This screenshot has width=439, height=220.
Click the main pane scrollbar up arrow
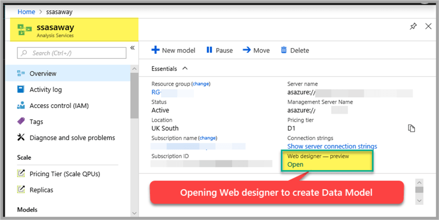click(x=419, y=183)
